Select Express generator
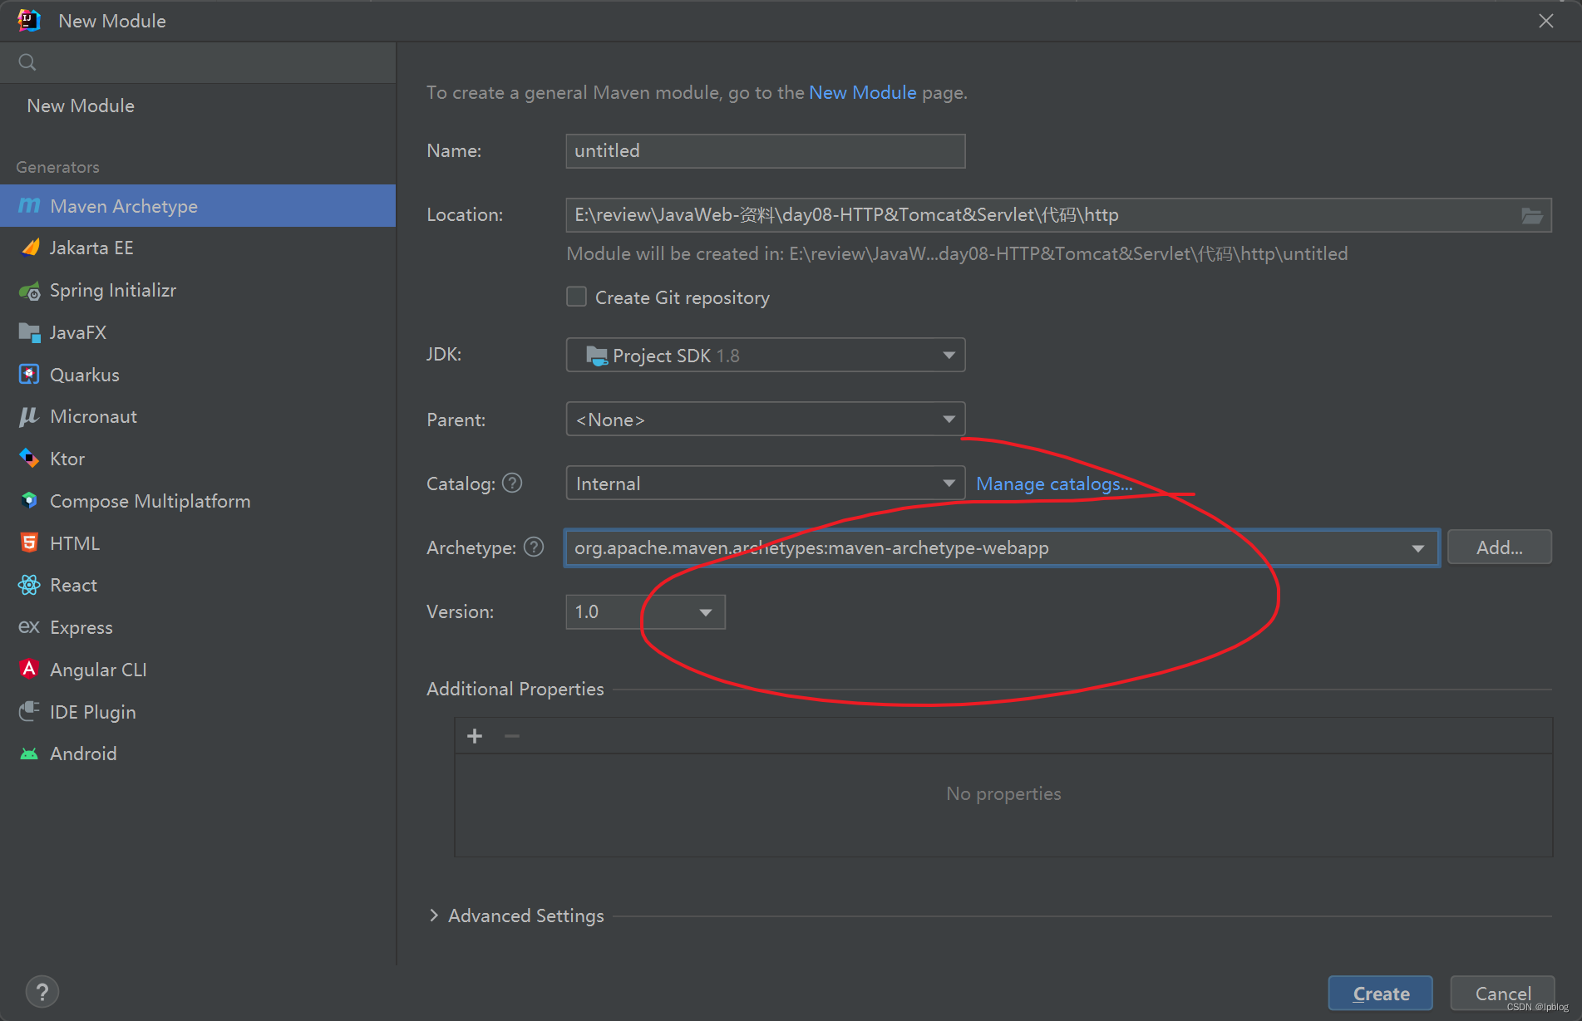Screen dimensions: 1582x1021 (x=198, y=627)
